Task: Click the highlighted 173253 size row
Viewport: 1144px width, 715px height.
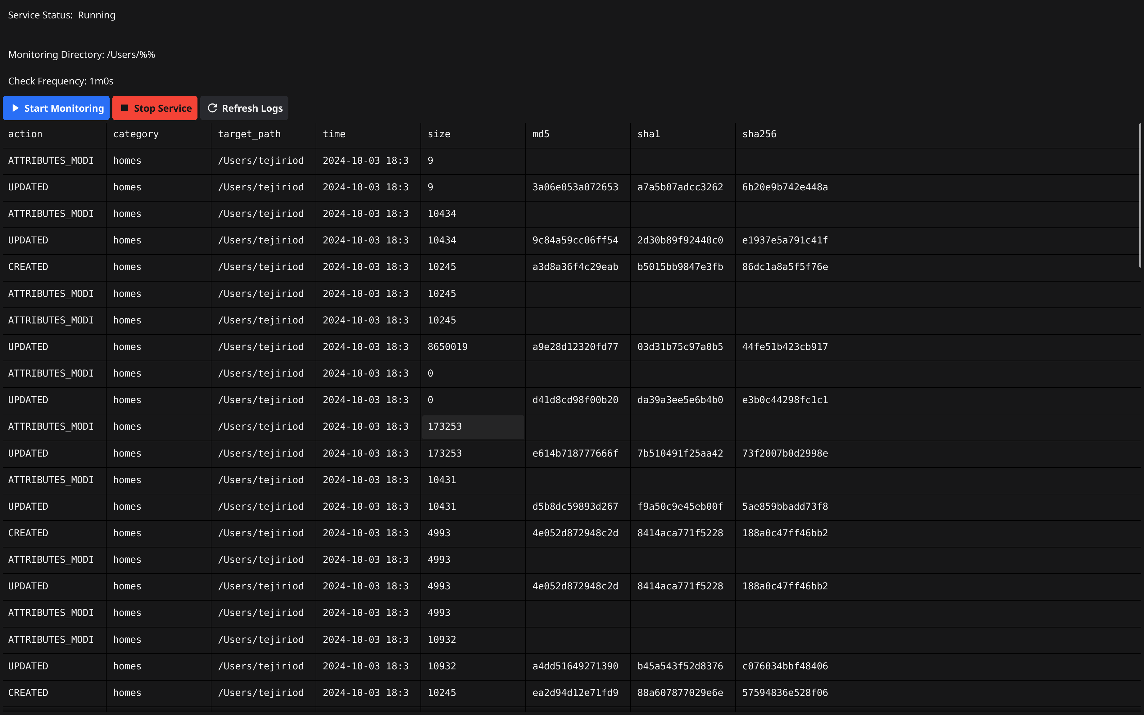Action: click(x=470, y=426)
